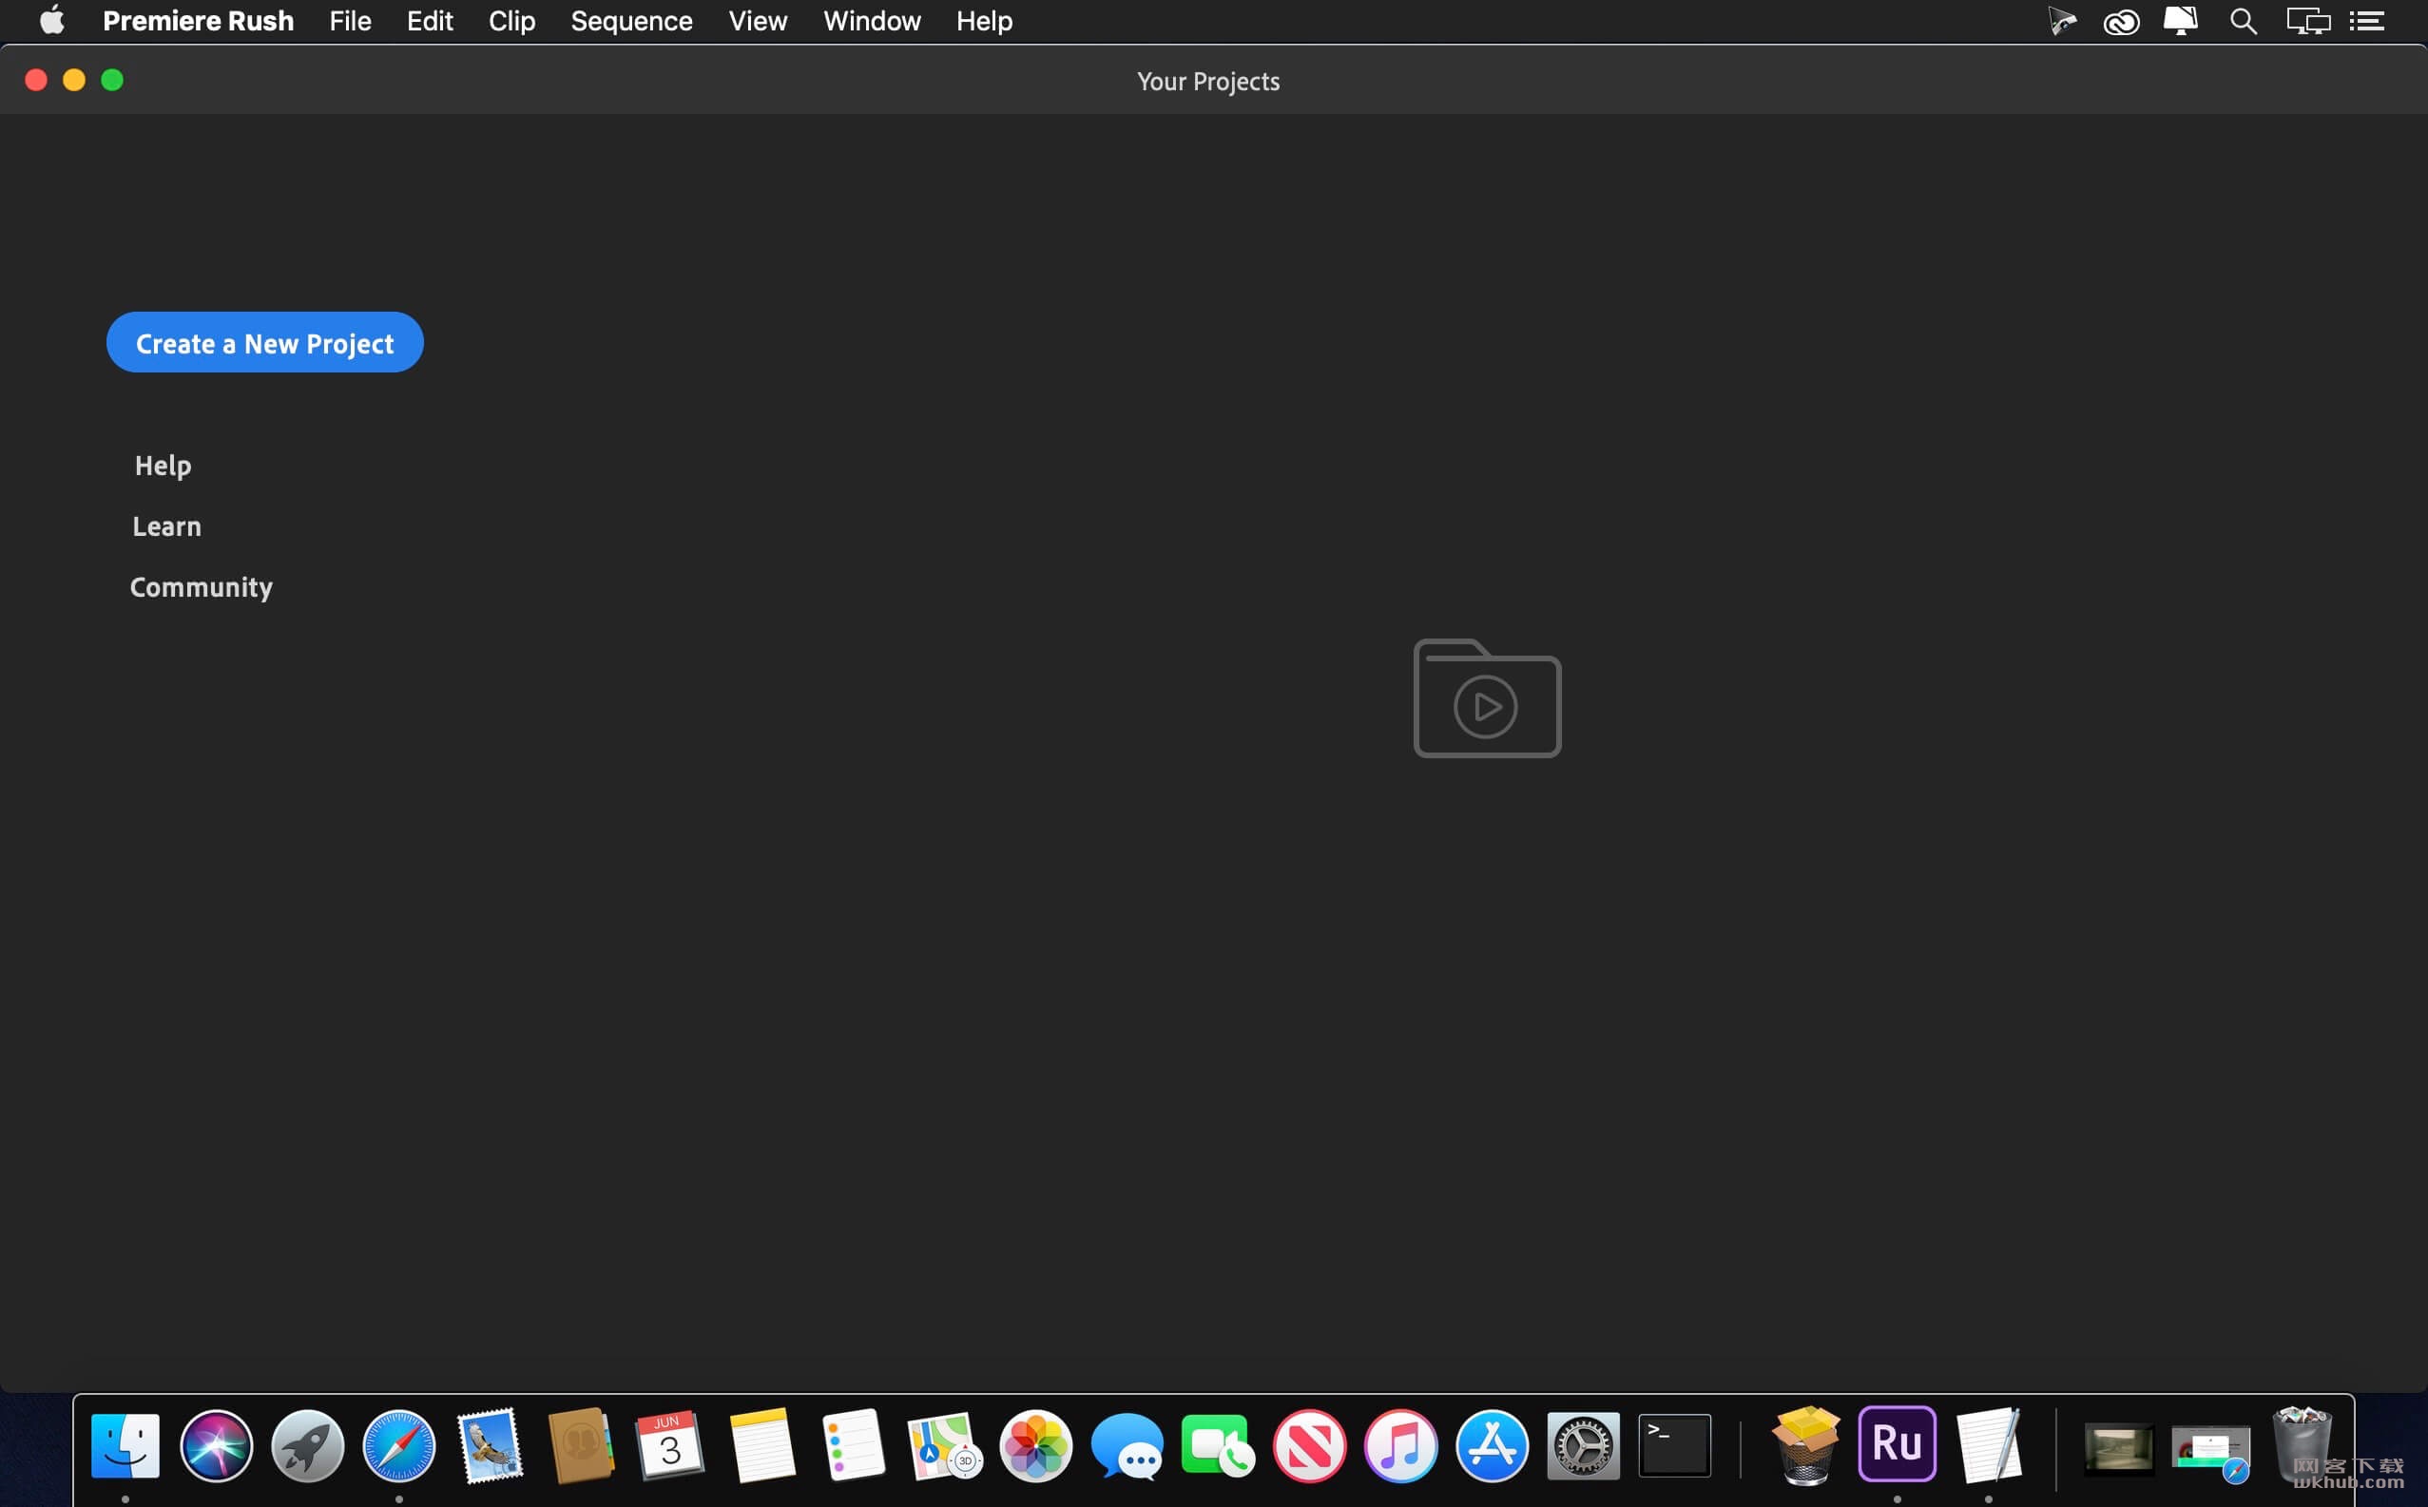Image resolution: width=2428 pixels, height=1507 pixels.
Task: Open FaceTime in the Dock
Action: [x=1218, y=1445]
